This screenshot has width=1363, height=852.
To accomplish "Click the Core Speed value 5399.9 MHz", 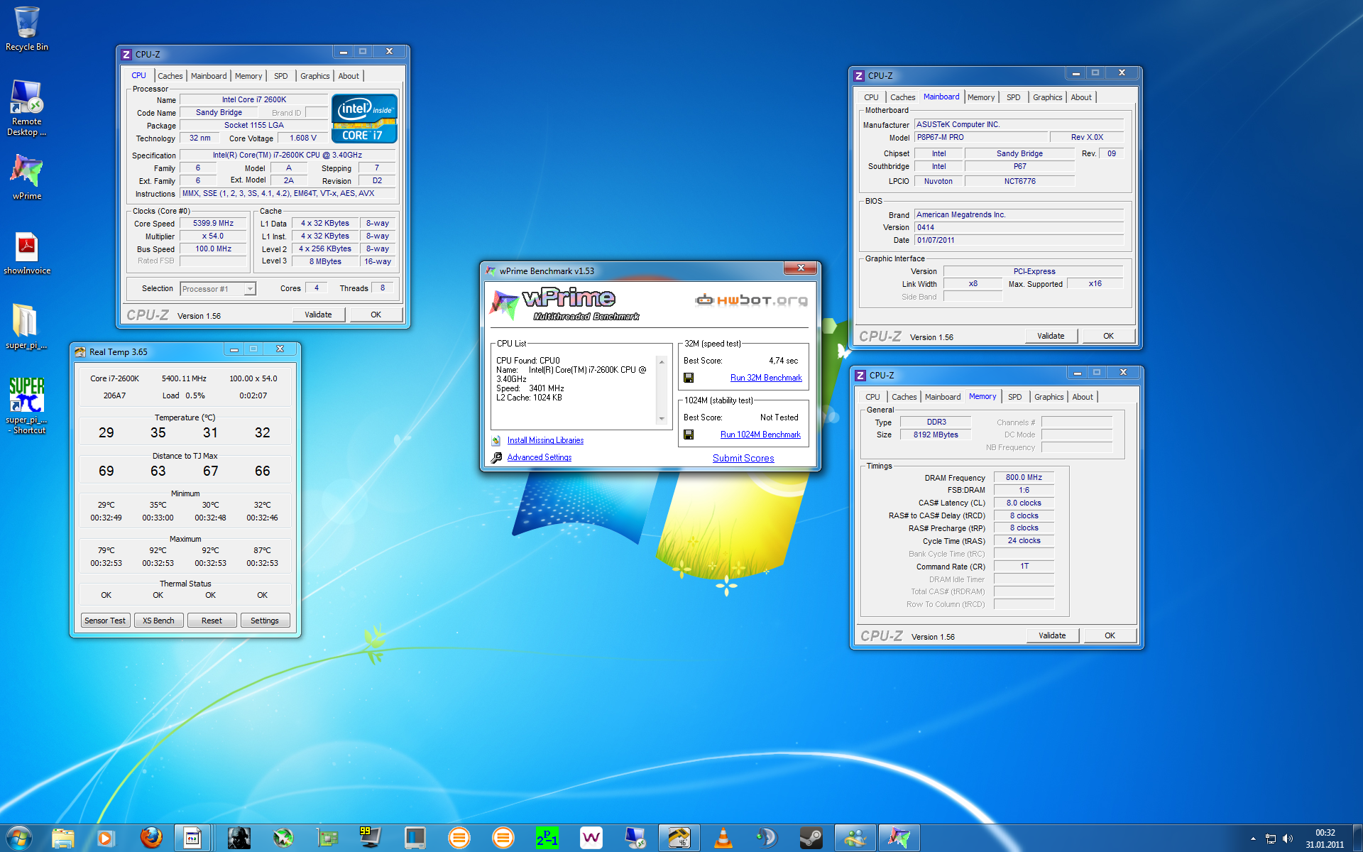I will click(x=214, y=223).
